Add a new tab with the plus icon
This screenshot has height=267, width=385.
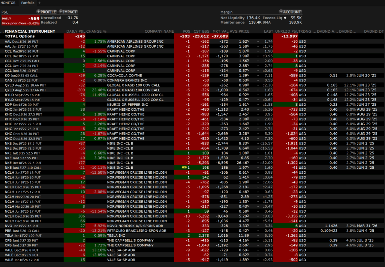click(39, 3)
